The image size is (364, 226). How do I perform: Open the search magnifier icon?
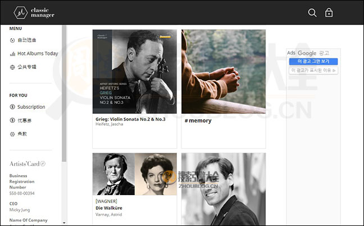coord(312,13)
